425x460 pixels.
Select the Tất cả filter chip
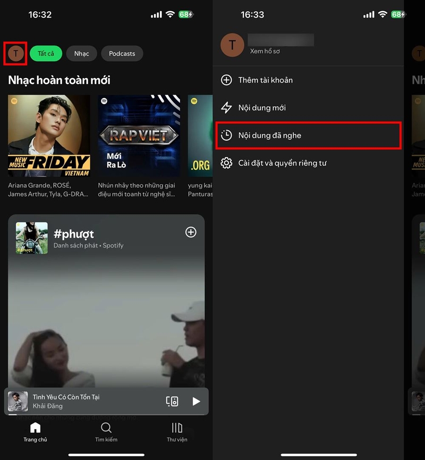tap(46, 54)
